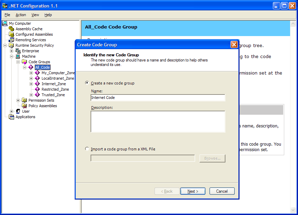The height and width of the screenshot is (215, 298).
Task: Click the Next button in wizard
Action: click(x=193, y=191)
